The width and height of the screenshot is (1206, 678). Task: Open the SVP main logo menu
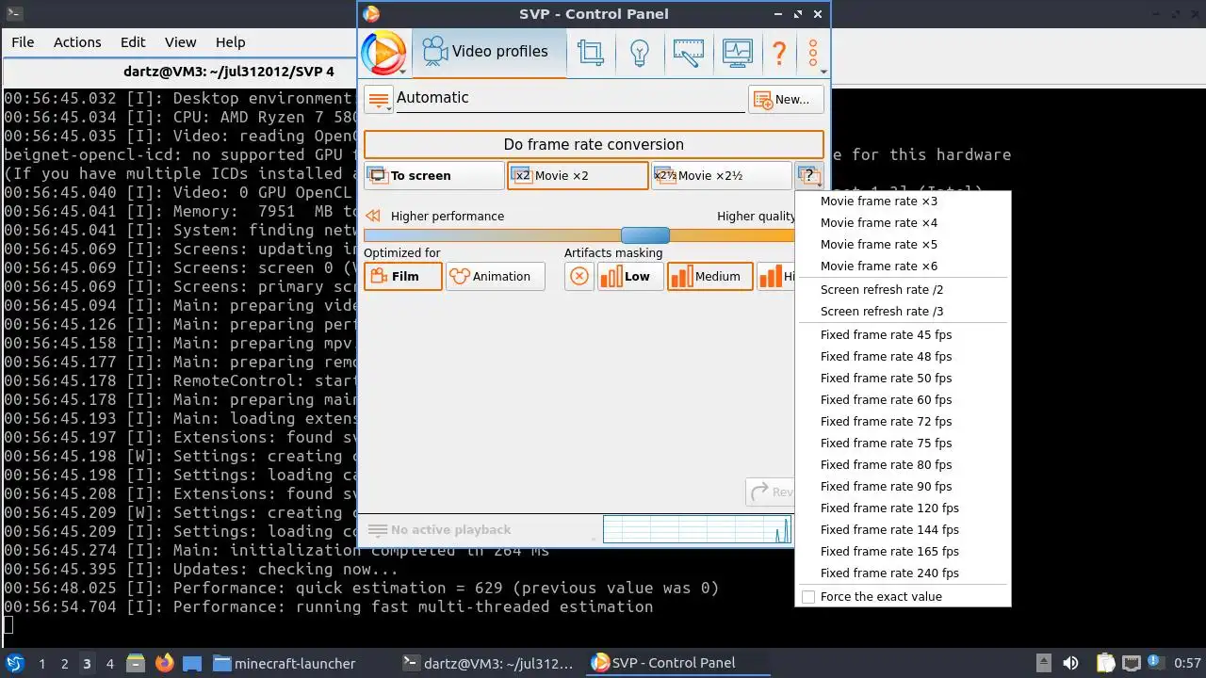point(383,53)
